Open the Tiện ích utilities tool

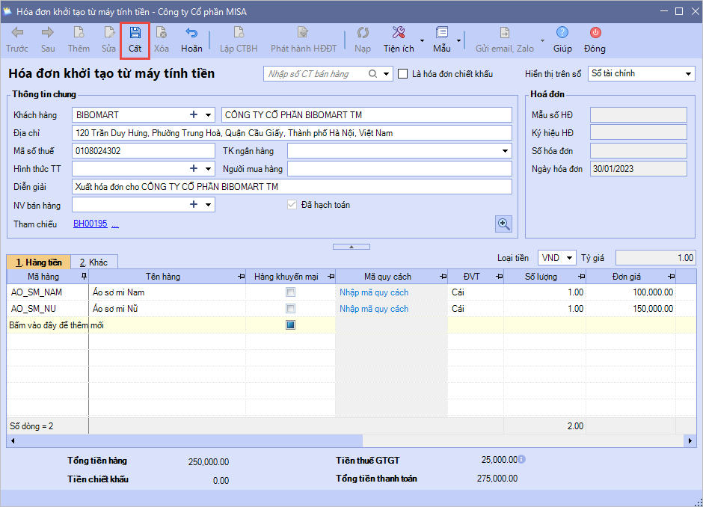click(x=399, y=34)
